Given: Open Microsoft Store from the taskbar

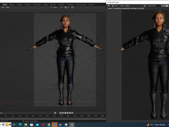Looking at the screenshot, I should tap(32, 125).
